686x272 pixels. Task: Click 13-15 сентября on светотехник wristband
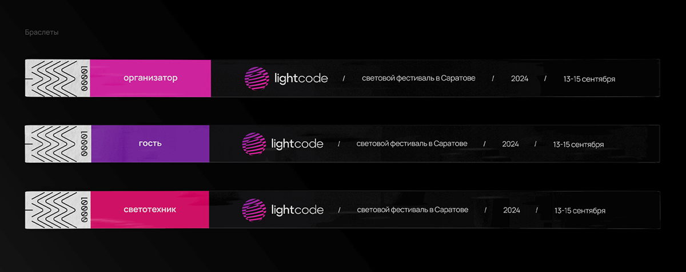tap(580, 211)
